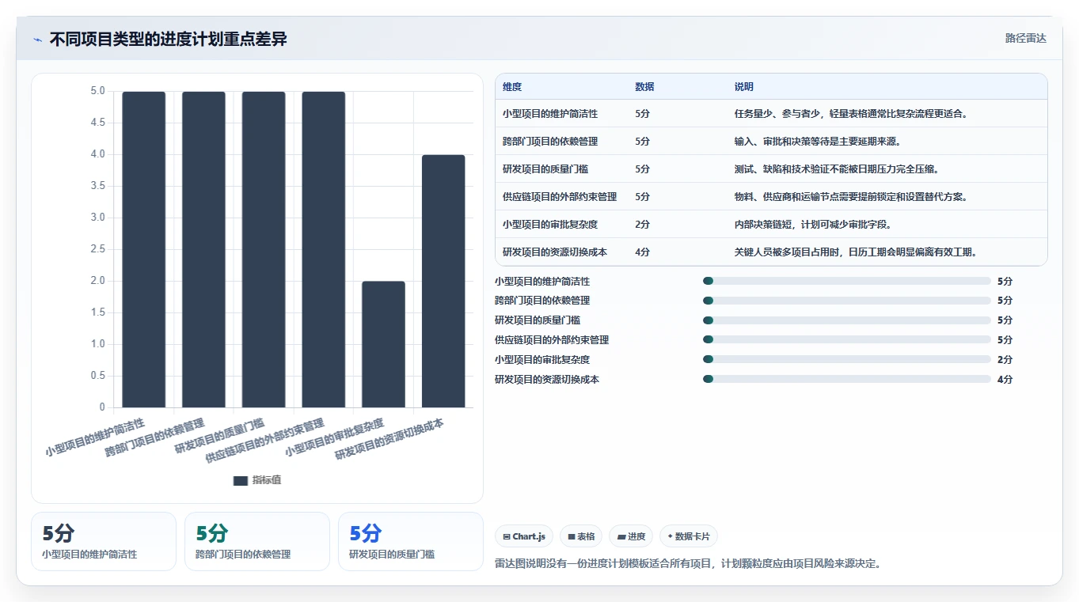Click the 路径雷达 label in the header
Viewport: 1079px width, 602px height.
[x=1025, y=38]
